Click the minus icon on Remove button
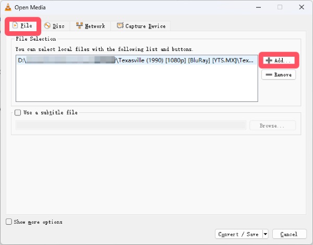This screenshot has height=245, width=313. (269, 74)
